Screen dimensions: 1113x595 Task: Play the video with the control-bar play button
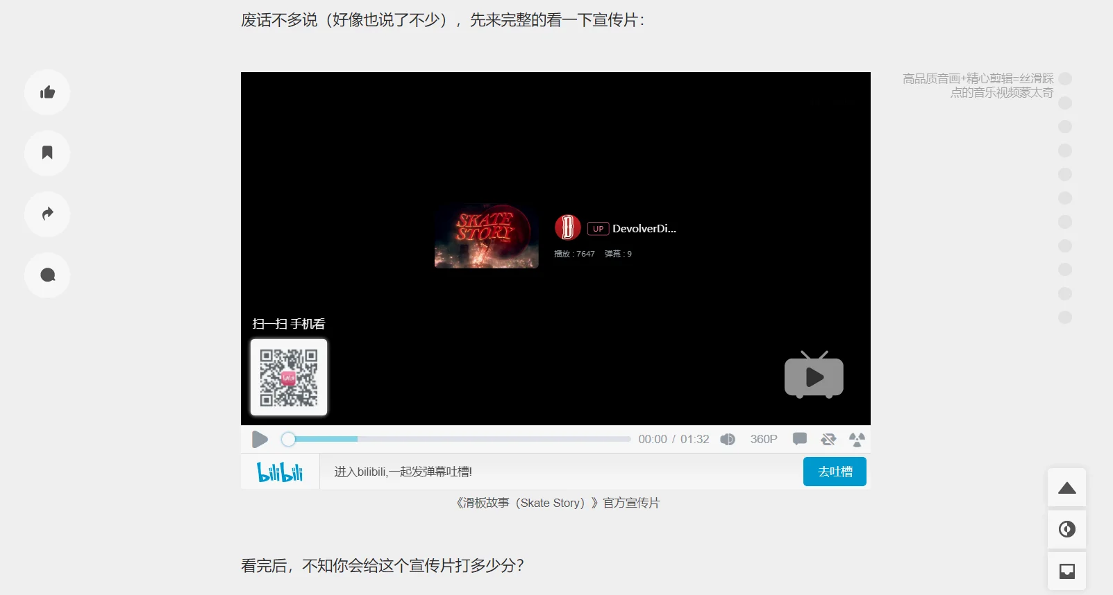[x=260, y=439]
